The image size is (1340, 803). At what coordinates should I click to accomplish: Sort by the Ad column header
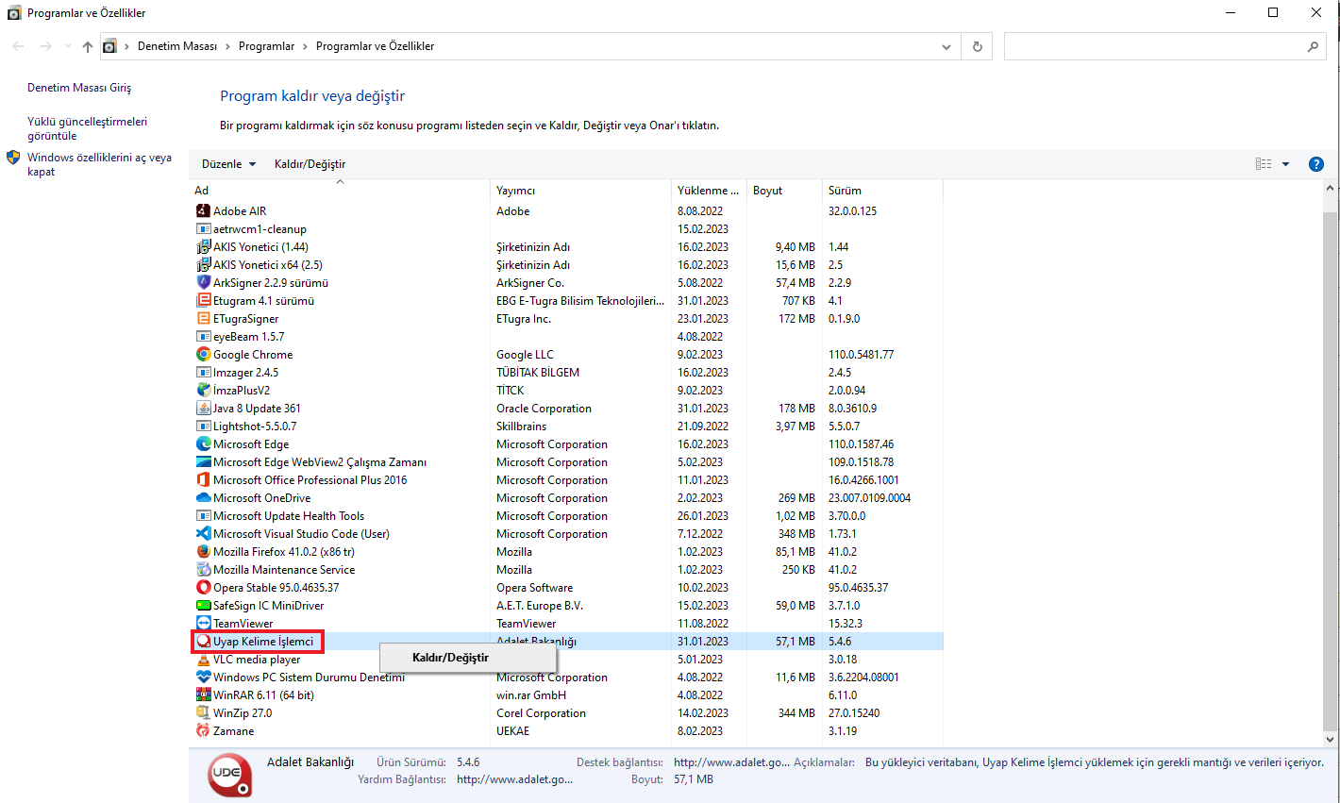[x=340, y=191]
